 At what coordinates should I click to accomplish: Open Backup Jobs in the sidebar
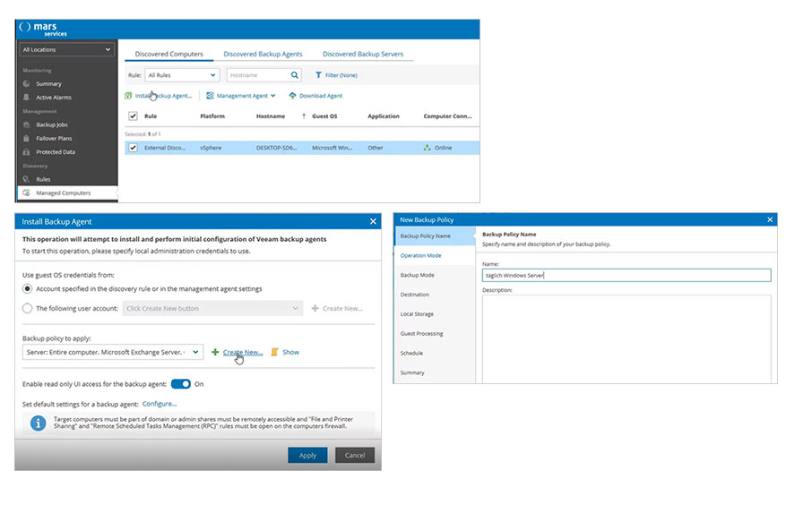pyautogui.click(x=54, y=125)
